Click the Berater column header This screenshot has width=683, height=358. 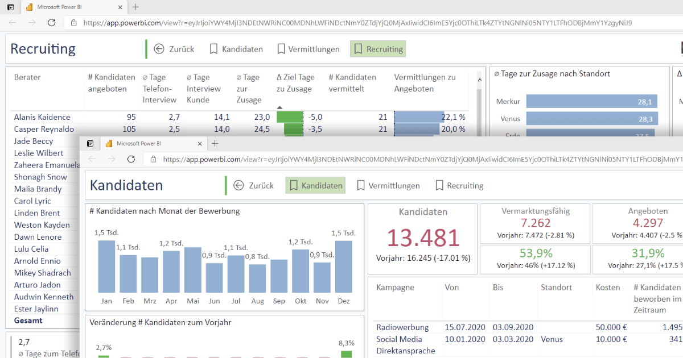pyautogui.click(x=27, y=77)
